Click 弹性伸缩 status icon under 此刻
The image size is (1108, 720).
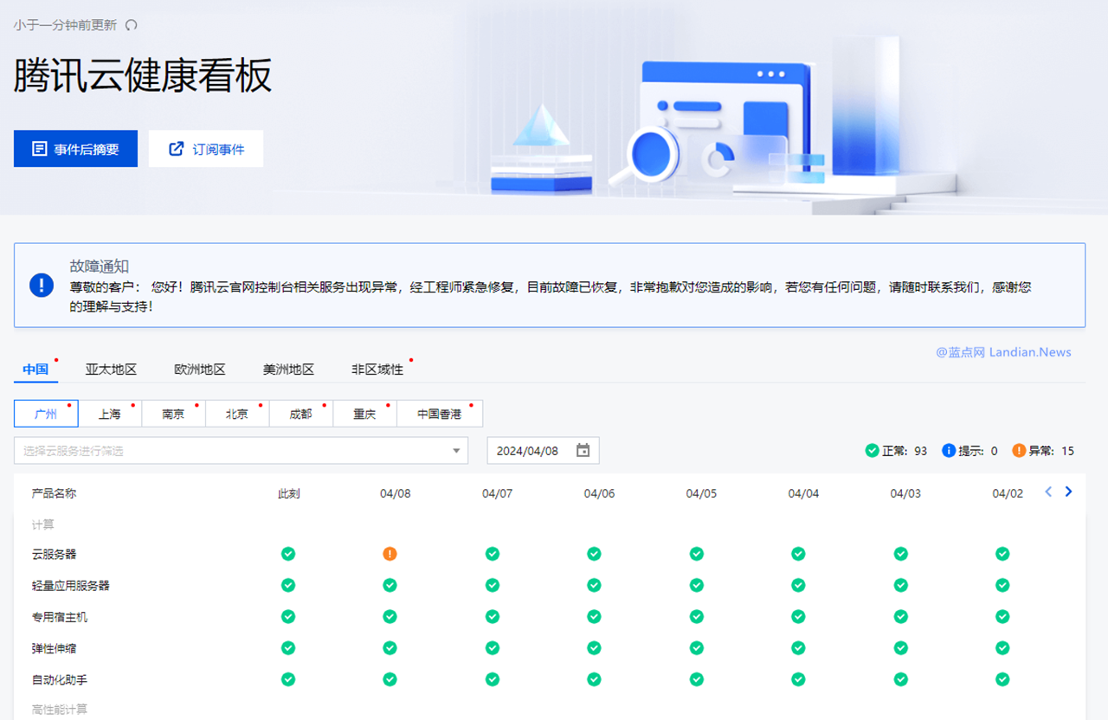(288, 648)
